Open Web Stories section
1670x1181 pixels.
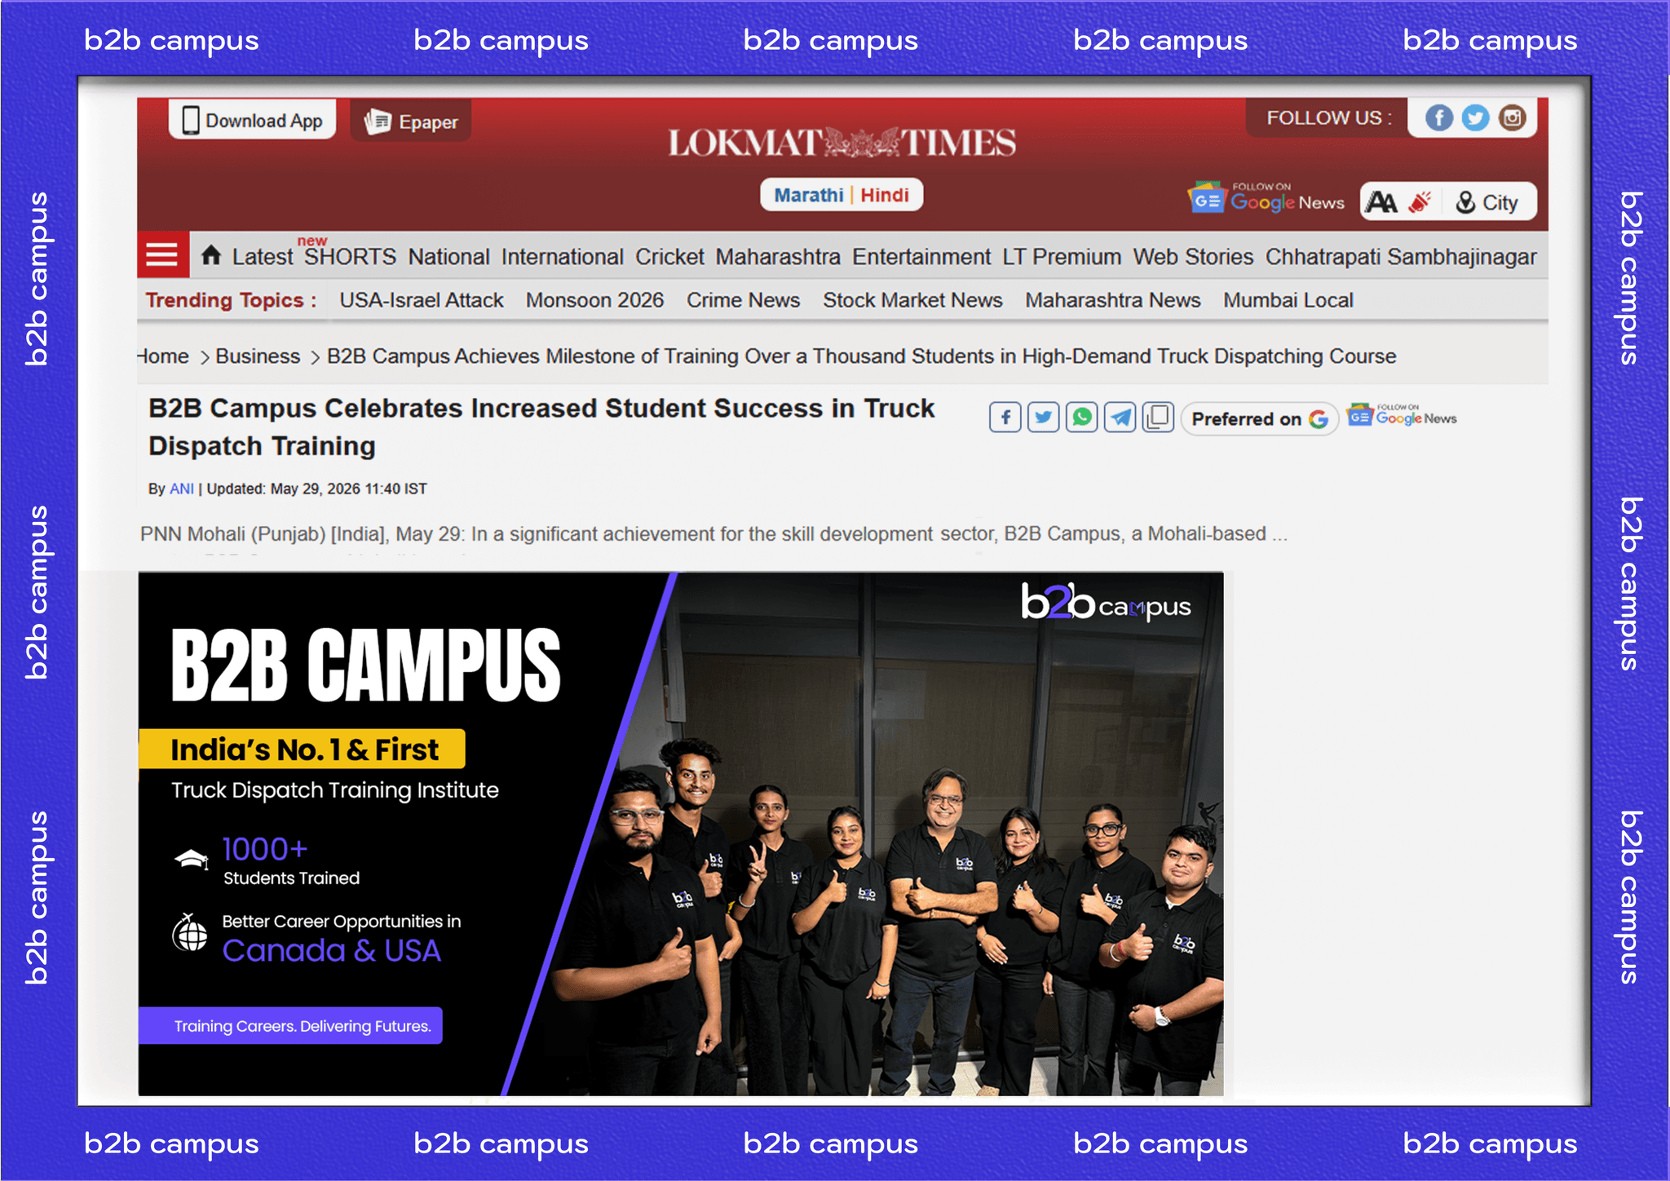click(x=1193, y=257)
